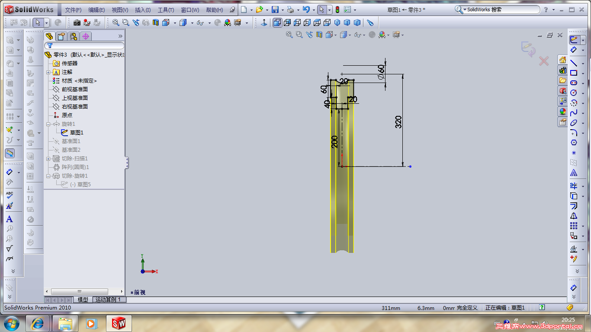Select the Sketch Fillet tool
Image resolution: width=591 pixels, height=332 pixels.
tap(574, 132)
